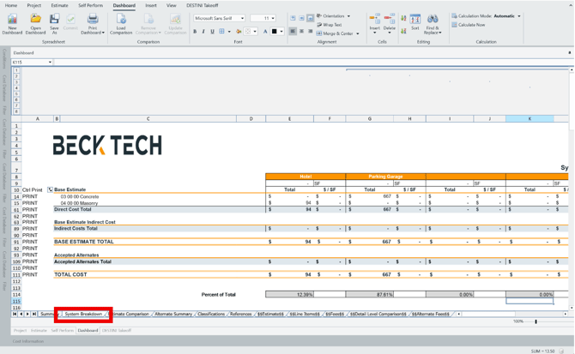Screen dimensions: 575x354
Task: Toggle bold formatting
Action: click(195, 32)
